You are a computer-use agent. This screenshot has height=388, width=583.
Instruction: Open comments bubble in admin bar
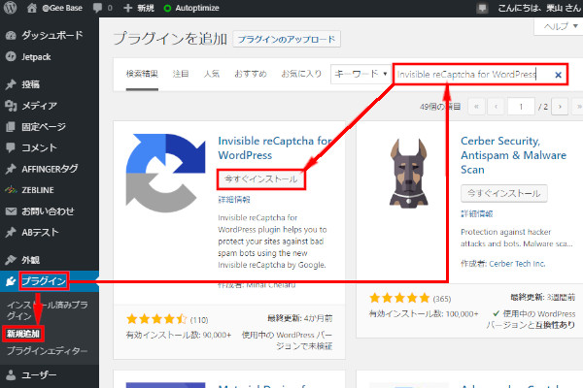pos(102,8)
